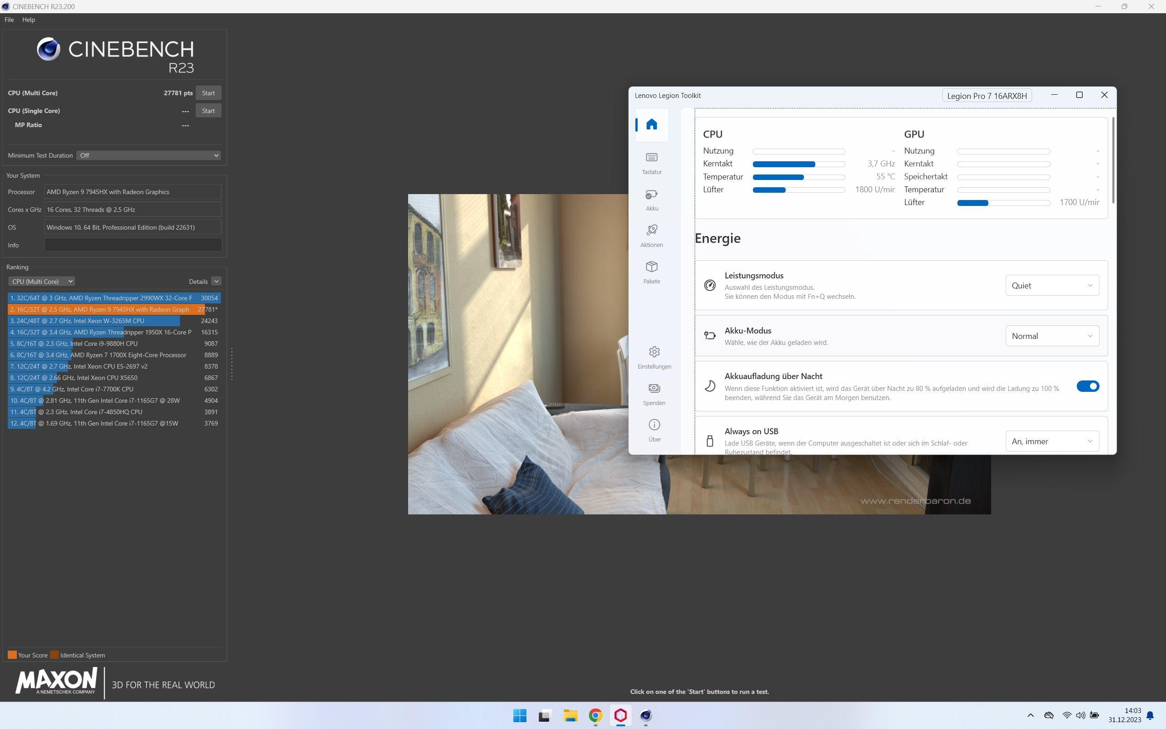
Task: Click the battery status tray icon
Action: [1094, 715]
